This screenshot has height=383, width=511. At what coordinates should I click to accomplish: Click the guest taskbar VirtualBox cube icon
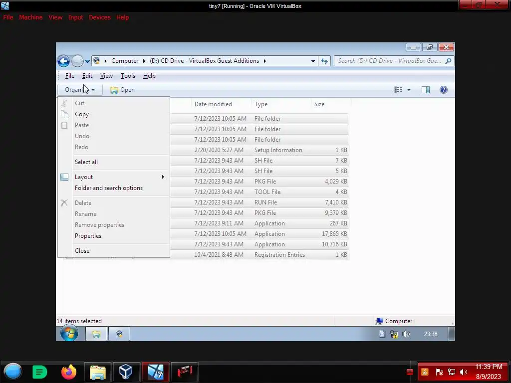point(119,334)
